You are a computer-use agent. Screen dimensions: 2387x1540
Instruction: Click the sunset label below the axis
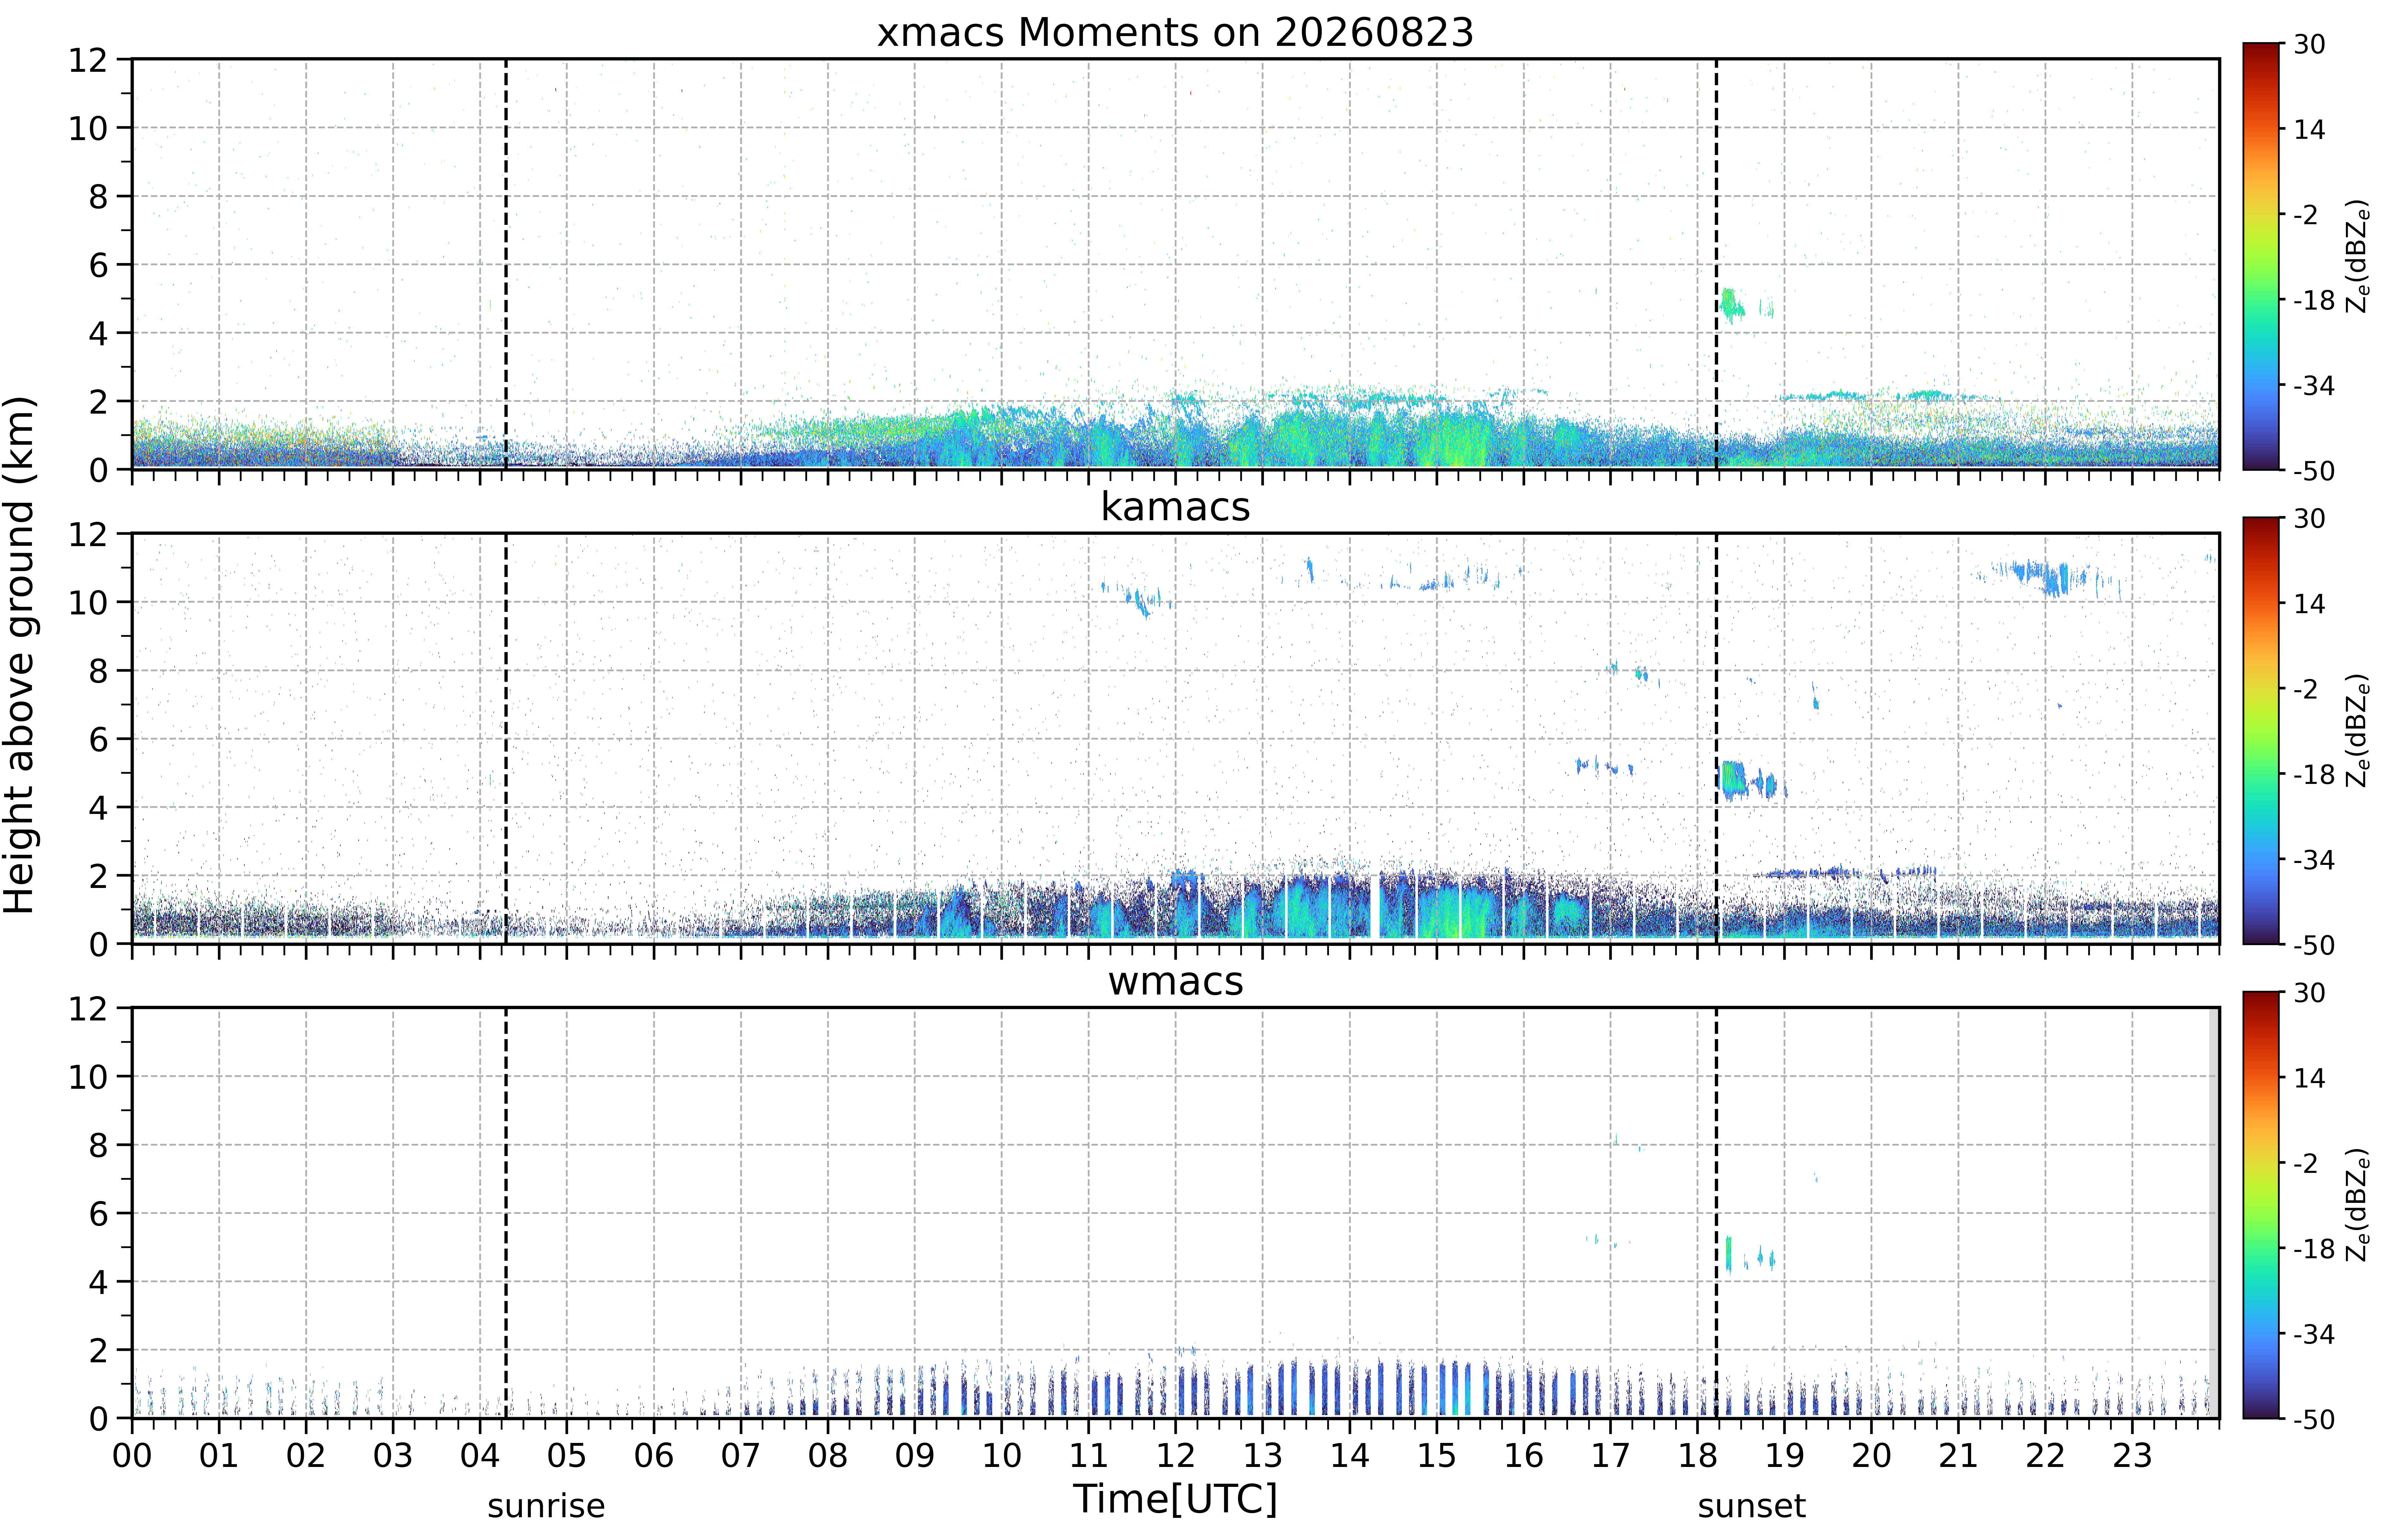[x=1751, y=1506]
